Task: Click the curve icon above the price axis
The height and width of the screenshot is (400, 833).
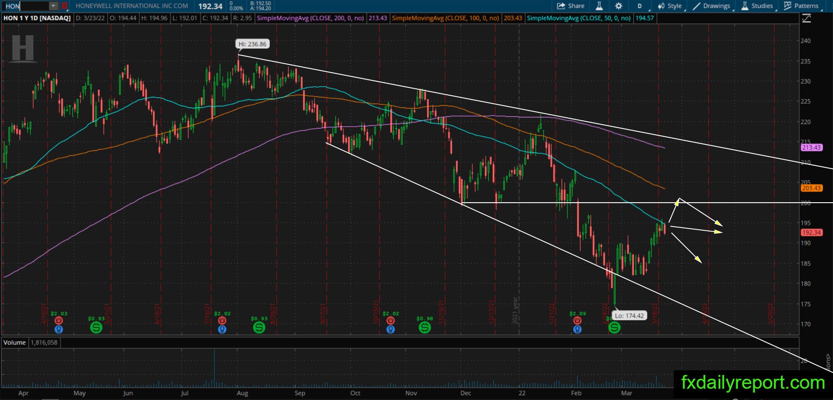Action: click(x=806, y=18)
